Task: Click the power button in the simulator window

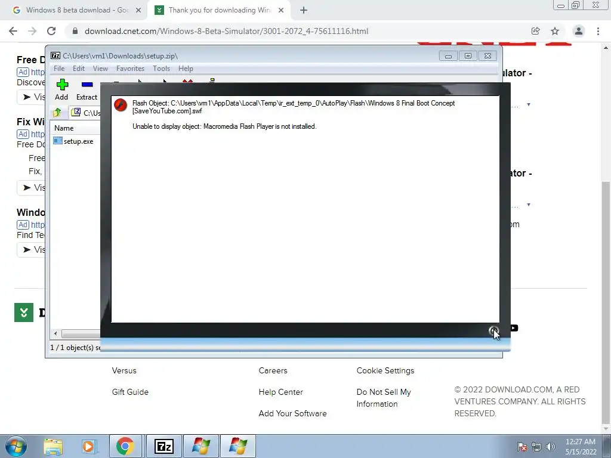Action: coord(493,330)
